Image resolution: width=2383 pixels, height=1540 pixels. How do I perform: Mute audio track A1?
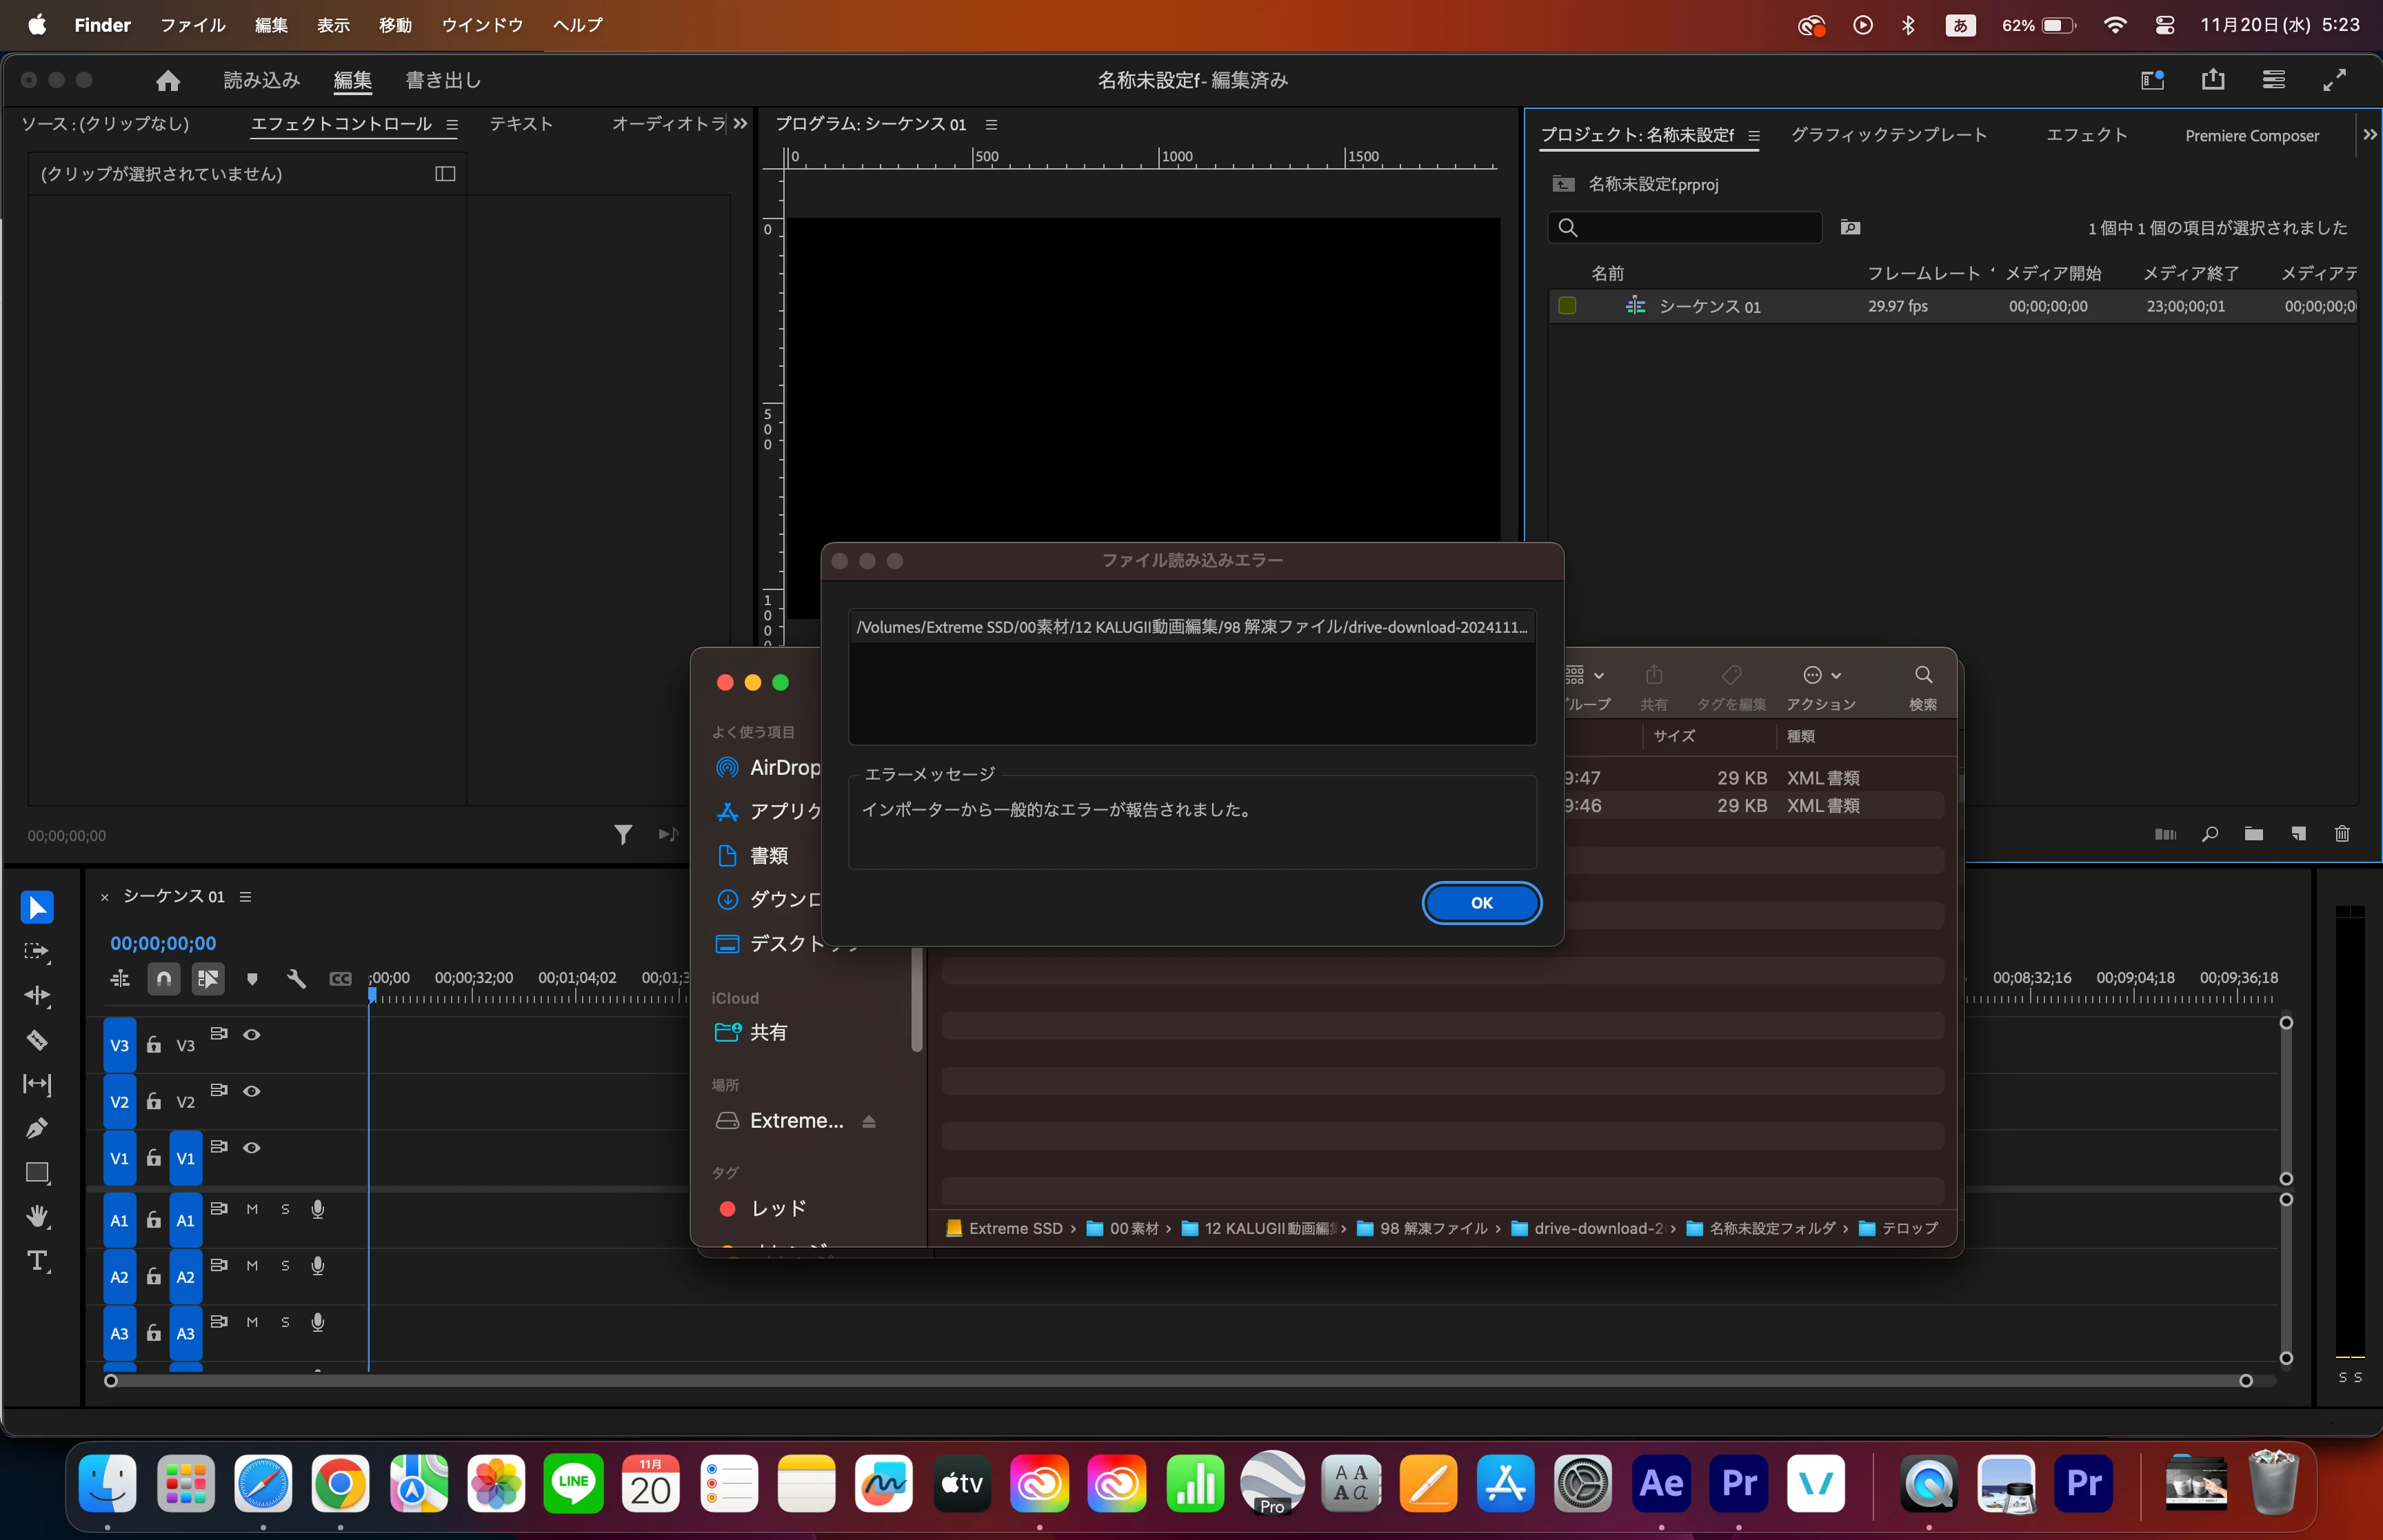(x=252, y=1209)
